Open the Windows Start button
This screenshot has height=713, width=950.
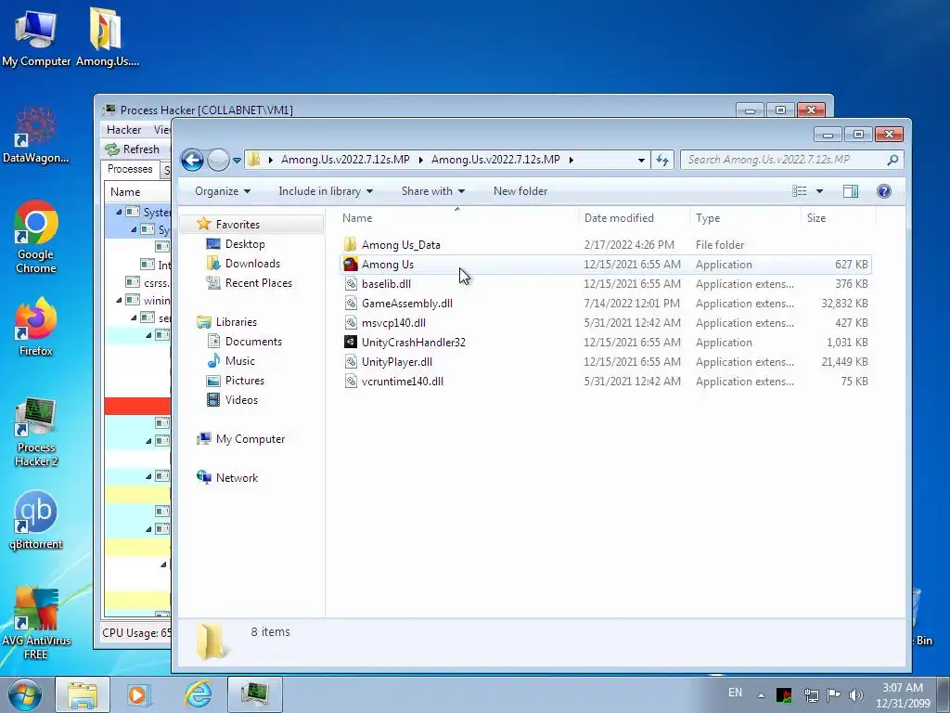click(x=25, y=694)
